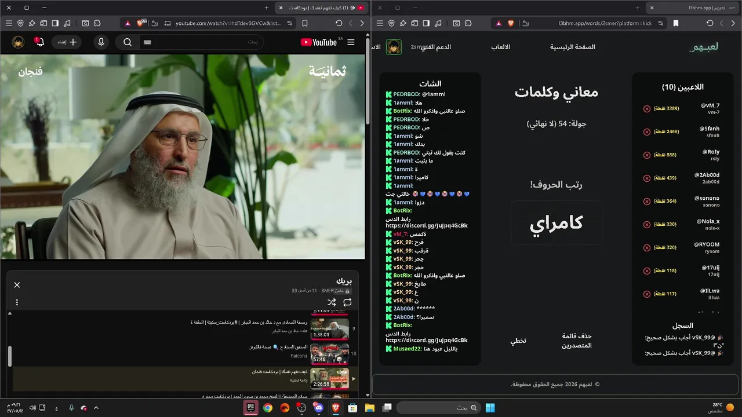Open الالعاب nav item
This screenshot has width=742, height=417.
(501, 47)
